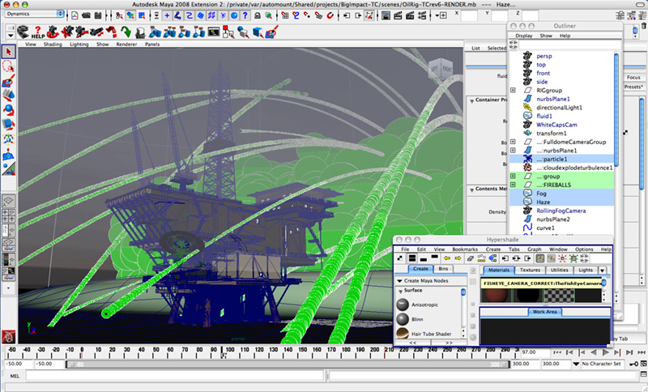Open the Render View window icon

[386, 15]
